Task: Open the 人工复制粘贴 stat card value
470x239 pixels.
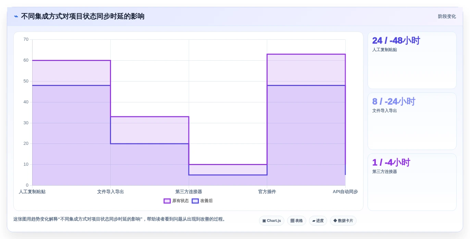Action: (x=396, y=40)
